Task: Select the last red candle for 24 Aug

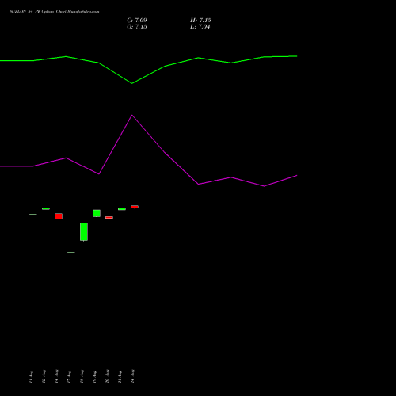Action: 135,207
